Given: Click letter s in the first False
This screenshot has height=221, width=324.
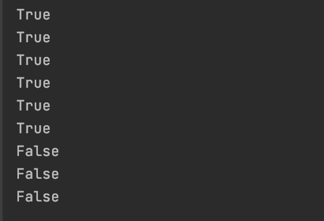Looking at the screenshot, I should (x=46, y=152).
